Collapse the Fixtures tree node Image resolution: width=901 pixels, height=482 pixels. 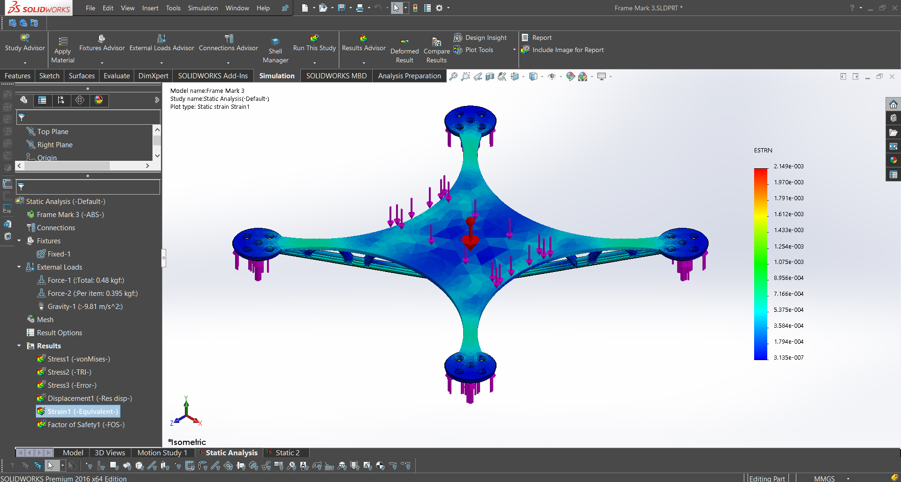[x=19, y=241]
